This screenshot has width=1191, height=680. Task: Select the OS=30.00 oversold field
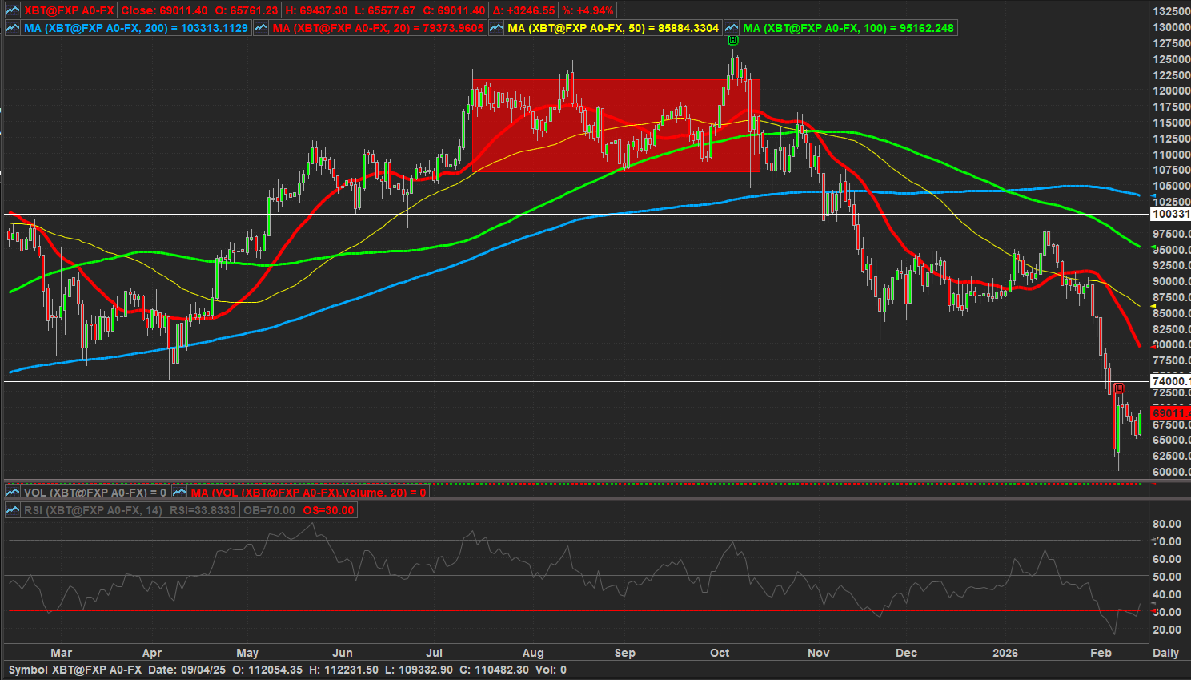(329, 510)
